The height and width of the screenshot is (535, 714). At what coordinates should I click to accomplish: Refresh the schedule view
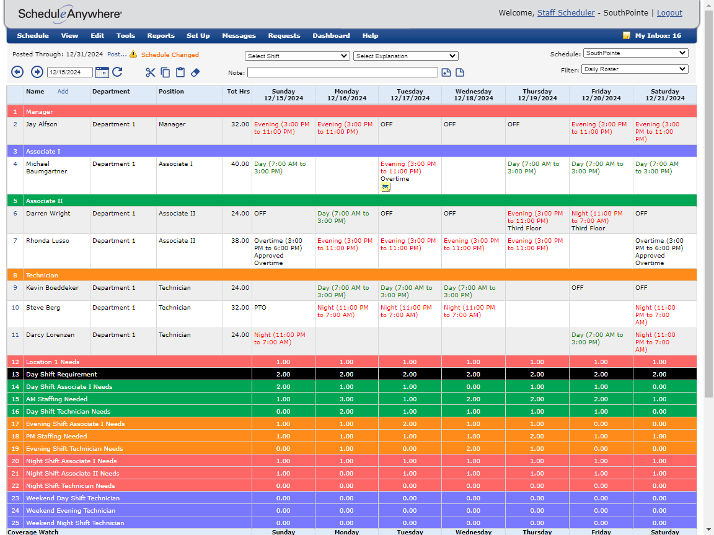tap(117, 72)
